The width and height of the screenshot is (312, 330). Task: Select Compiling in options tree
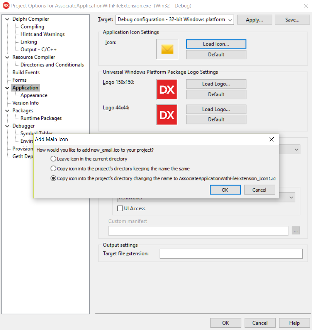33,26
